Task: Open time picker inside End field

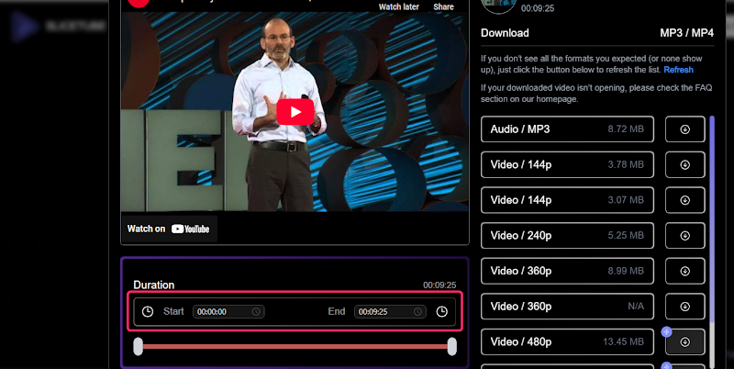Action: (417, 311)
